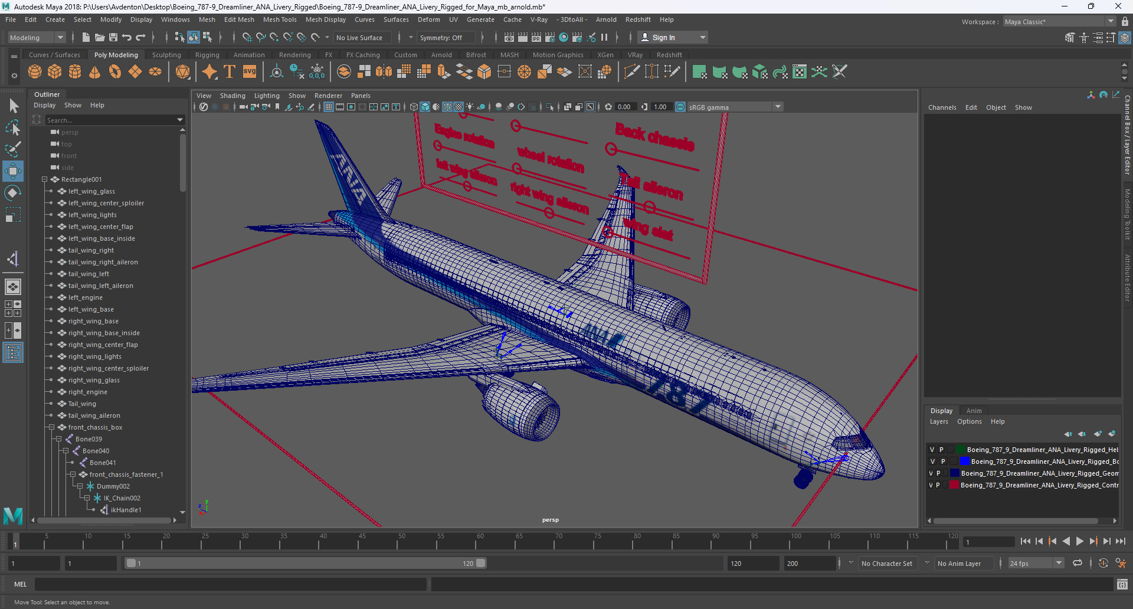
Task: Click the SVG import shelf icon
Action: tap(250, 72)
